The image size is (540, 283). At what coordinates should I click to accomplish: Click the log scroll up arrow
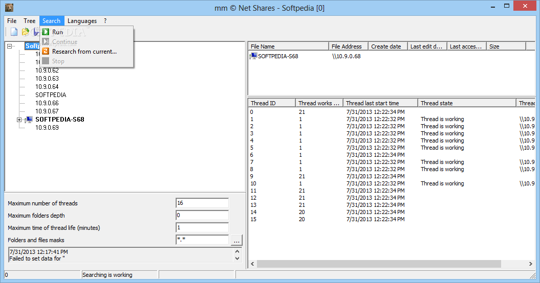coord(237,252)
